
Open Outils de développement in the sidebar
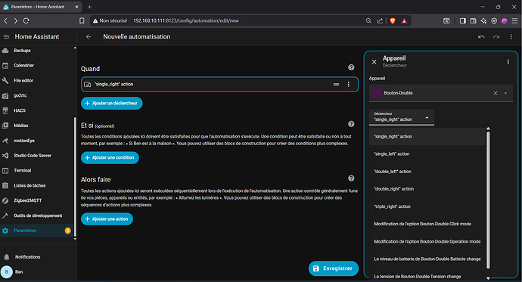coord(37,215)
